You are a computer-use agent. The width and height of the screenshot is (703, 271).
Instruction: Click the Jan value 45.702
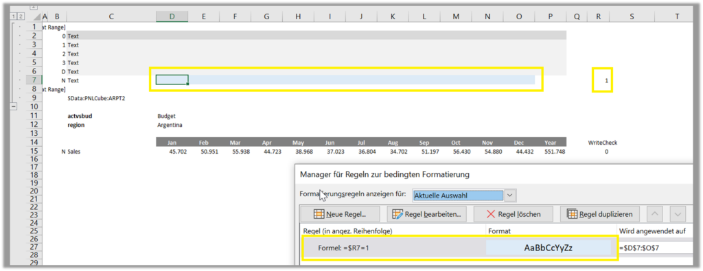tap(178, 152)
